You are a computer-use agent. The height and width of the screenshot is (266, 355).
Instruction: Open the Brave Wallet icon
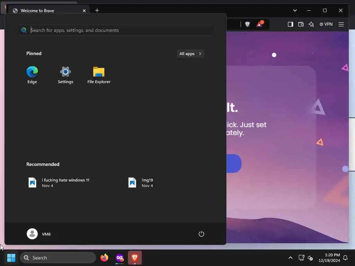click(x=301, y=24)
